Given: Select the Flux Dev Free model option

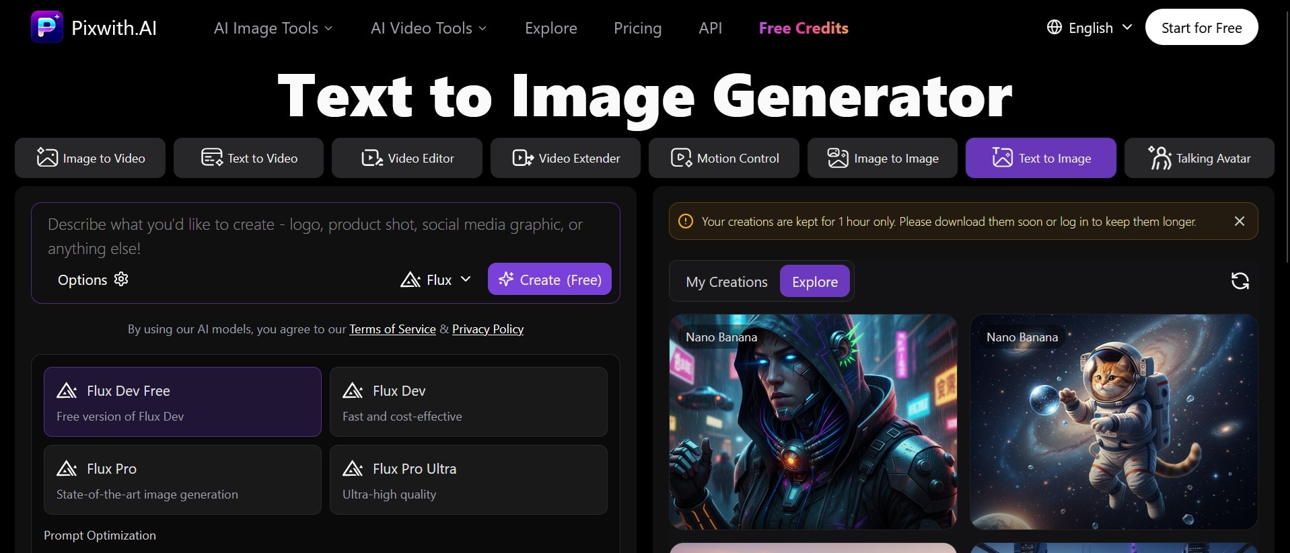Looking at the screenshot, I should click(182, 402).
